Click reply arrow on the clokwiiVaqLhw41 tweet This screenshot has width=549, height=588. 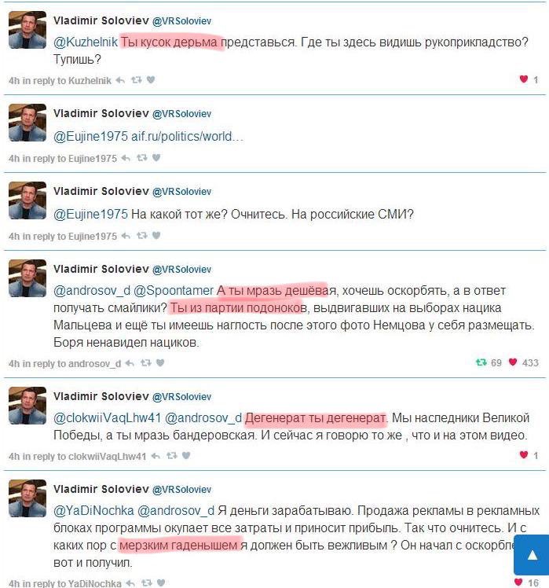point(156,456)
